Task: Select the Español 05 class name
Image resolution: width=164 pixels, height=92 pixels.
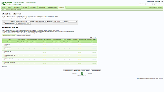Action: point(8,48)
